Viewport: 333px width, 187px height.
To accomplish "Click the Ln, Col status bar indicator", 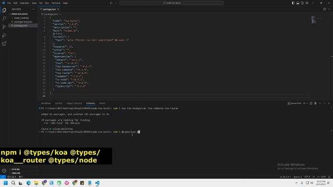I will point(285,177).
